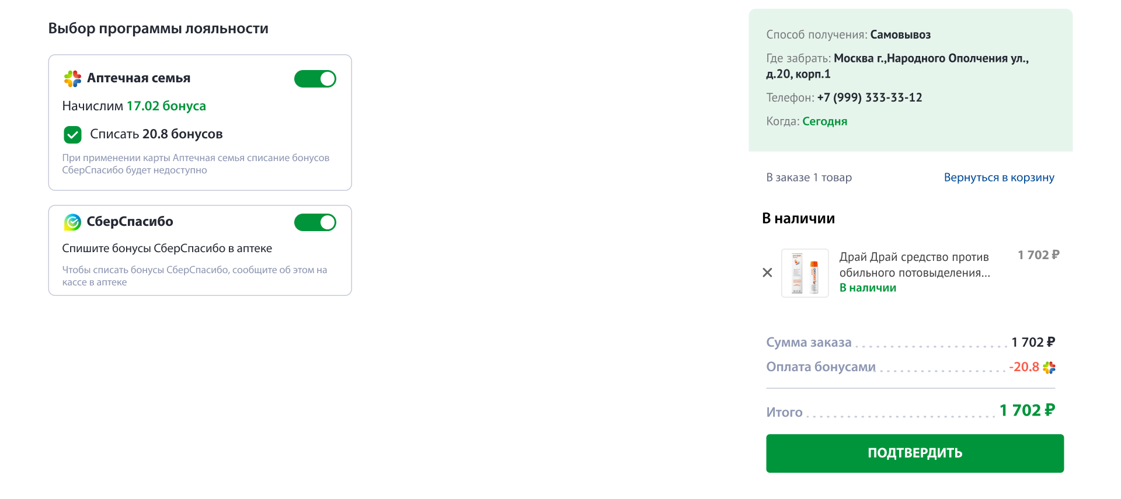Click the Аптечная семья logo icon
This screenshot has height=499, width=1121.
click(72, 79)
